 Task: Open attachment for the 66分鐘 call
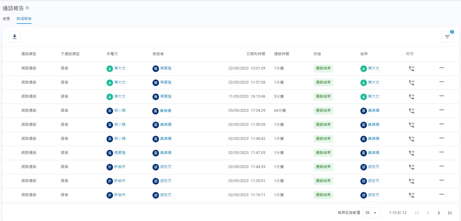[x=411, y=111]
